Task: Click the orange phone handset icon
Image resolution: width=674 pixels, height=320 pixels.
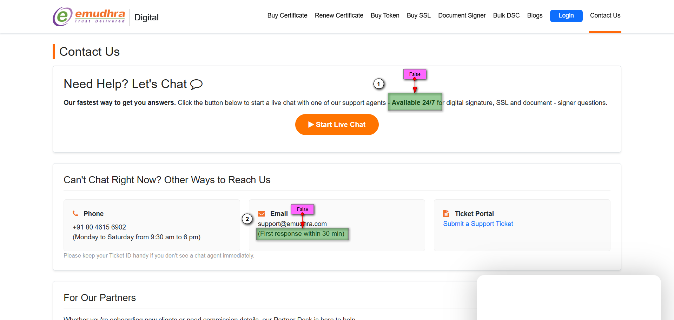Action: (75, 213)
